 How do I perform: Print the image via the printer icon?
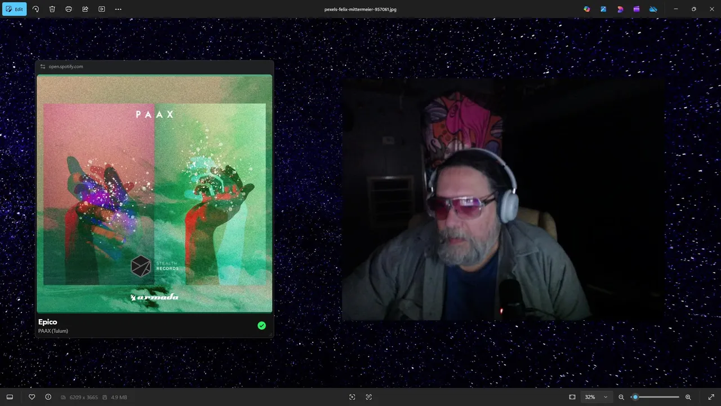[69, 9]
